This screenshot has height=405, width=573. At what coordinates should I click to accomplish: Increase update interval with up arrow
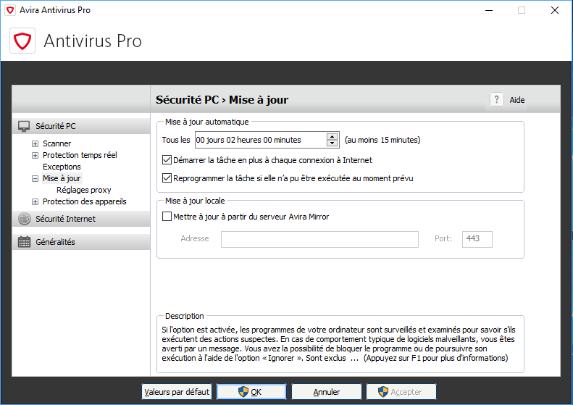tap(332, 136)
